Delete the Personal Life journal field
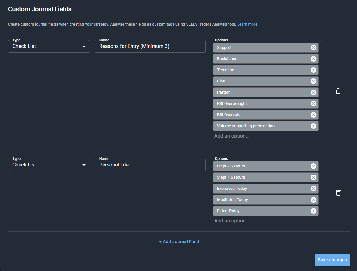This screenshot has height=271, width=357. [x=338, y=193]
